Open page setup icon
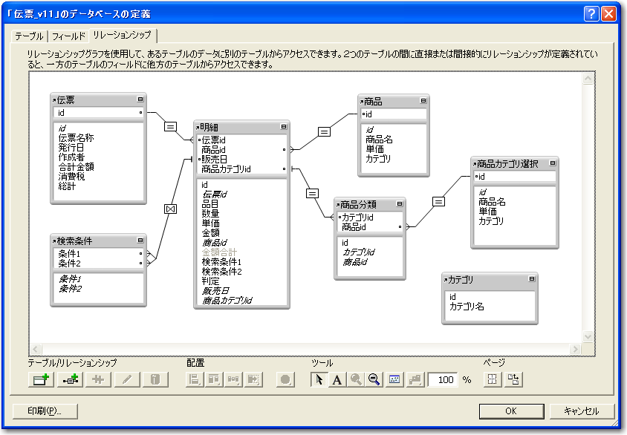Image resolution: width=627 pixels, height=435 pixels. coord(513,379)
